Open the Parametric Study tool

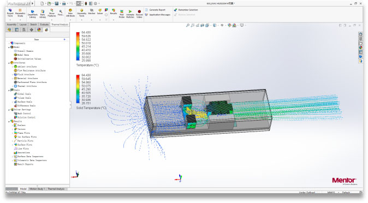[x=20, y=13]
